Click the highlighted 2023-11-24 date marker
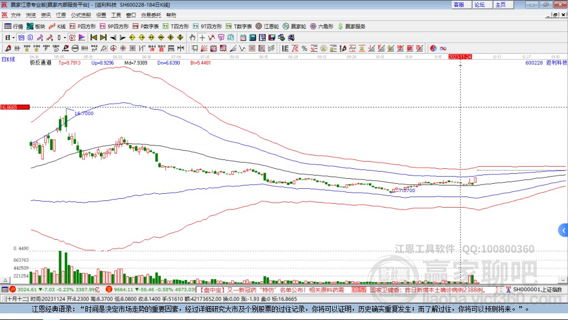Image resolution: width=568 pixels, height=320 pixels. tap(460, 57)
